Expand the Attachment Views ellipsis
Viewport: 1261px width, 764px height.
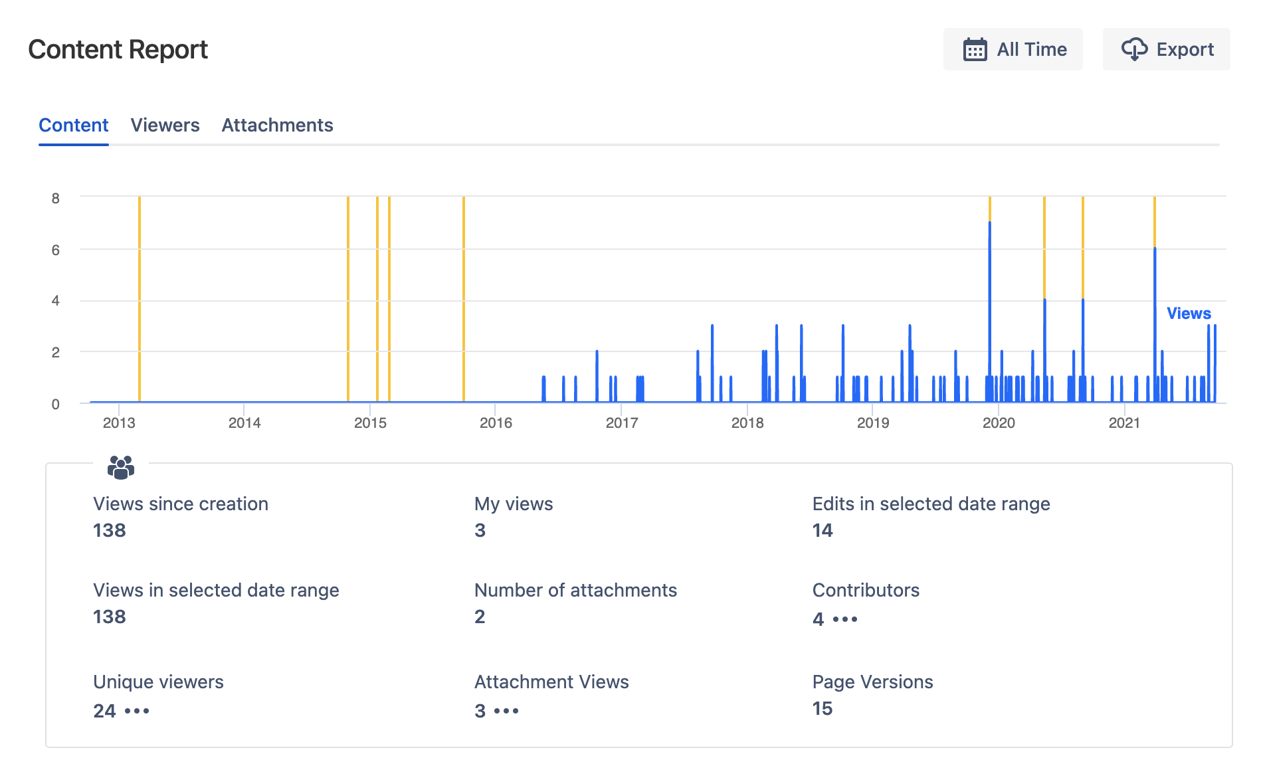point(506,711)
